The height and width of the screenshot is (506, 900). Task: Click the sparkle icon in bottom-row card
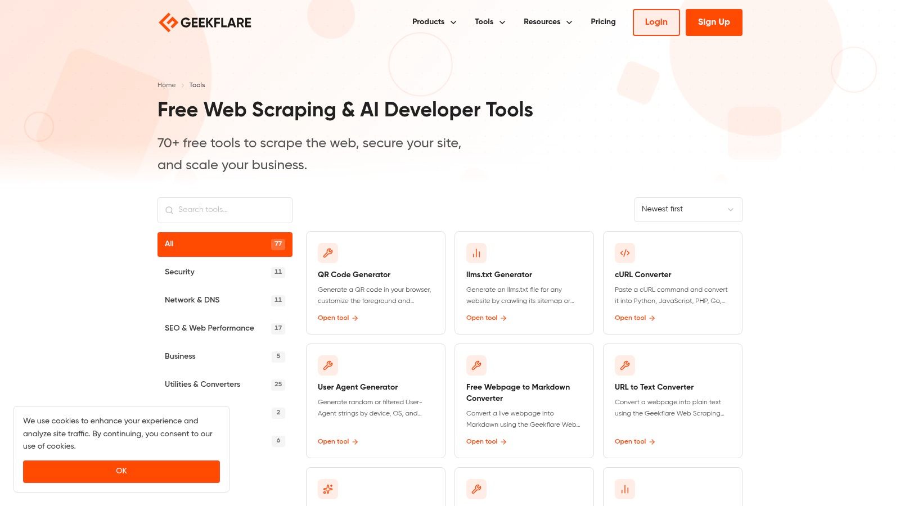coord(328,489)
